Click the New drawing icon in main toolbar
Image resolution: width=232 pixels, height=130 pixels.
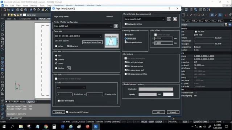pyautogui.click(x=5, y=10)
